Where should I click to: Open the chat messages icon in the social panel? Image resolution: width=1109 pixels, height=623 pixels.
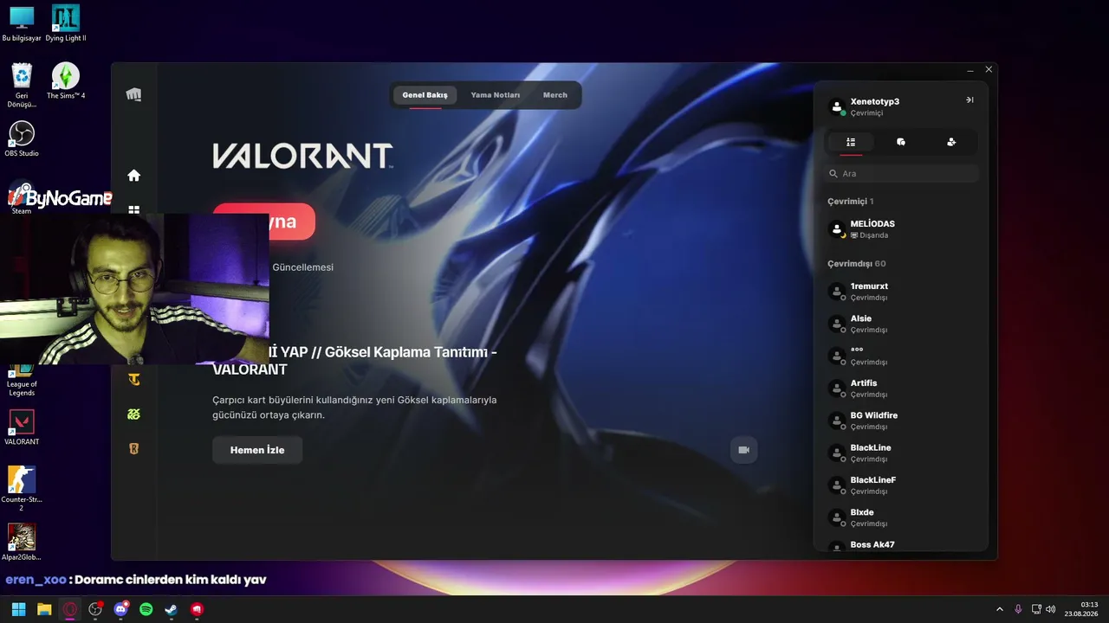901,142
